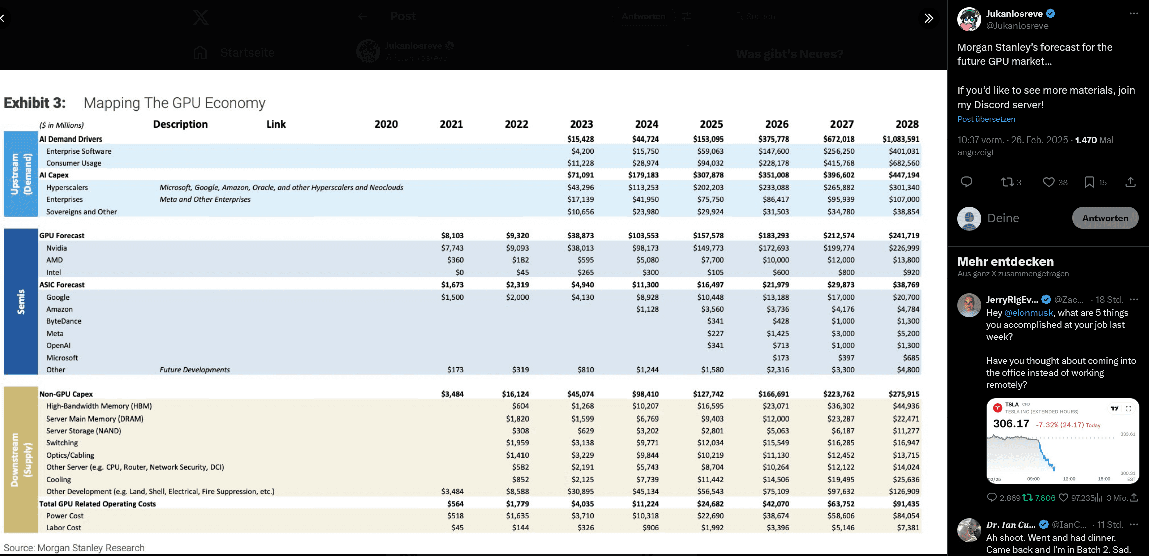Open the @elonmusk mention link

point(1028,313)
